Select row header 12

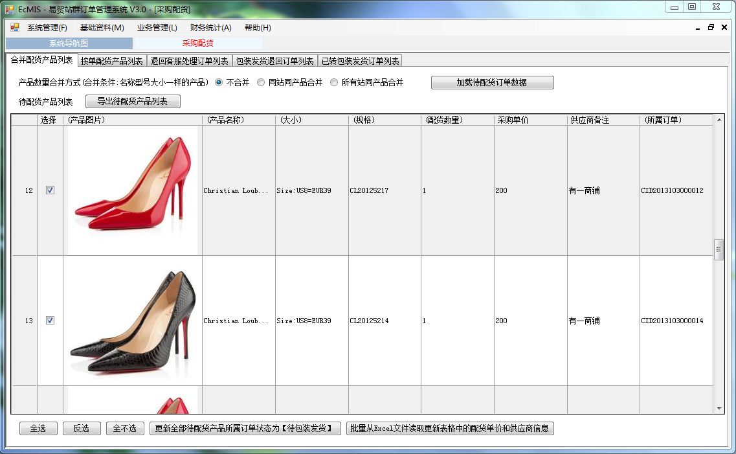(x=25, y=190)
